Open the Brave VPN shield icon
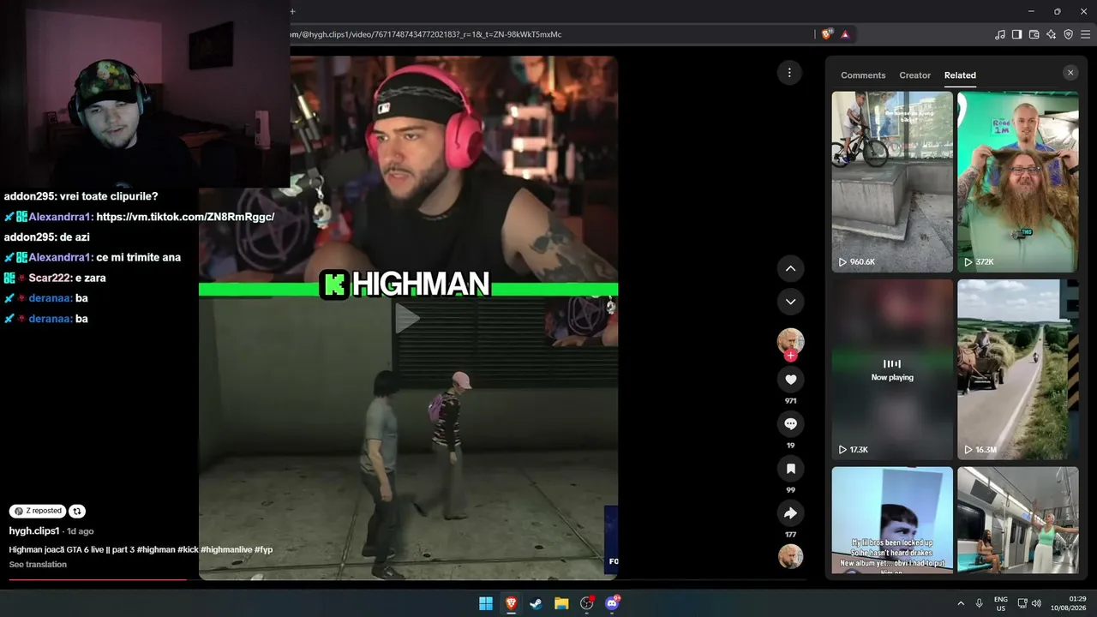Screen dimensions: 1097x617 tap(1068, 34)
